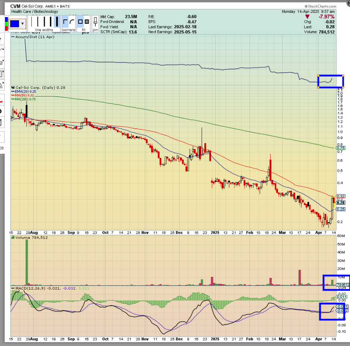The width and height of the screenshot is (350, 346).
Task: Select the second thinnest line width
Action: [37, 22]
